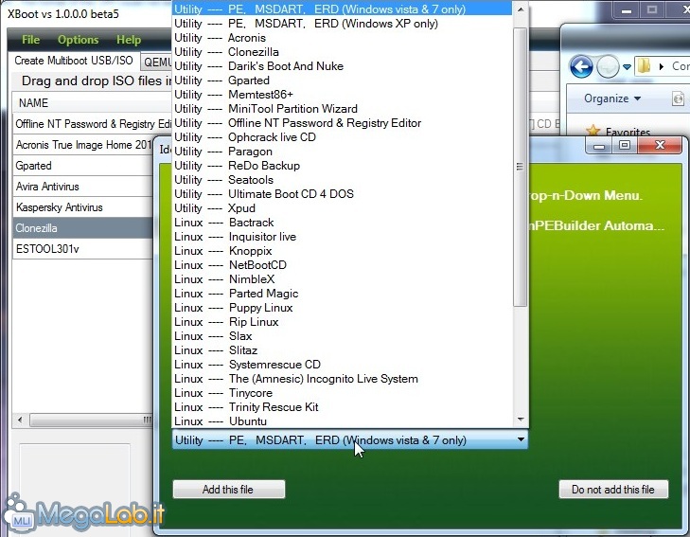The height and width of the screenshot is (537, 690).
Task: Choose Ultimate Boot CD 4 DOS option
Action: pyautogui.click(x=343, y=193)
